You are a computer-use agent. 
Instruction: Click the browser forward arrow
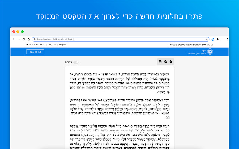(19, 39)
